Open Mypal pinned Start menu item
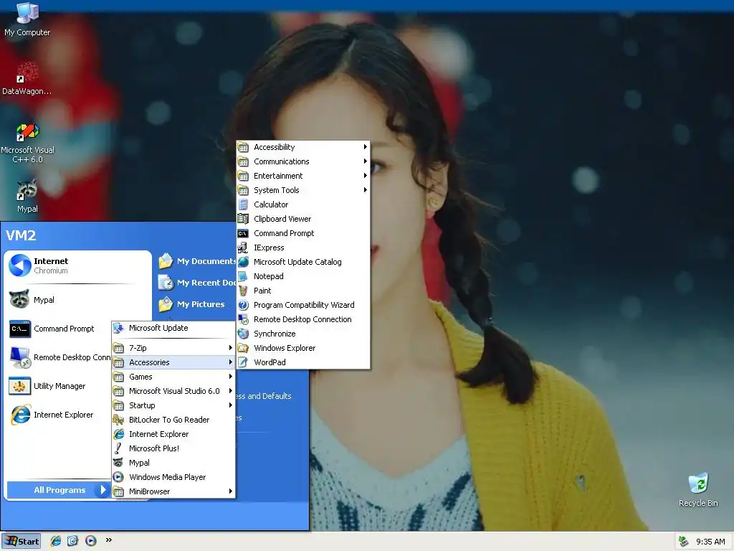This screenshot has width=734, height=551. 77,300
